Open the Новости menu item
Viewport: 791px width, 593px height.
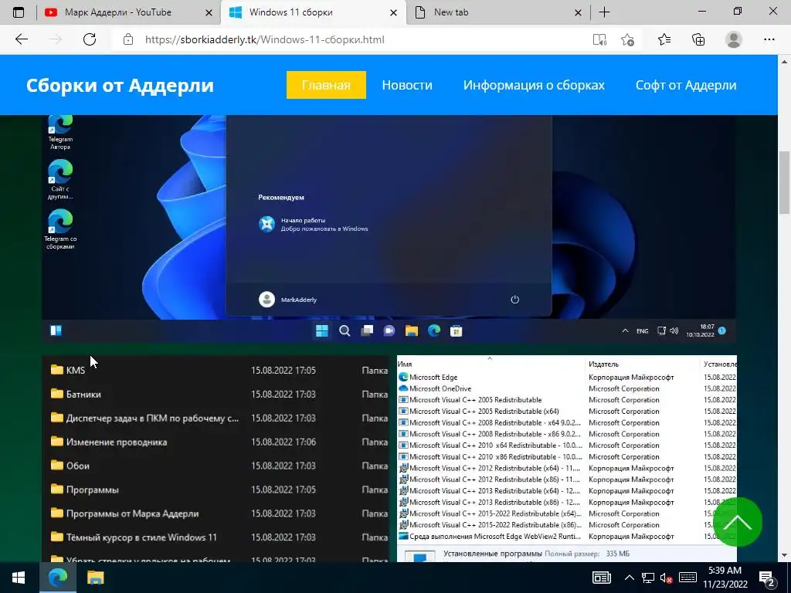(x=407, y=85)
